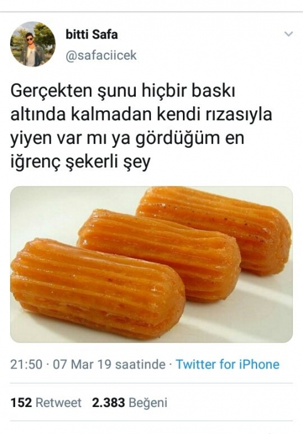Click the Twitter for iPhone source link
Viewport: 303px width, 434px height.
click(228, 364)
